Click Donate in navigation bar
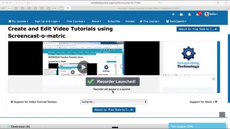Screen dimensions: 230x129 coord(130,21)
